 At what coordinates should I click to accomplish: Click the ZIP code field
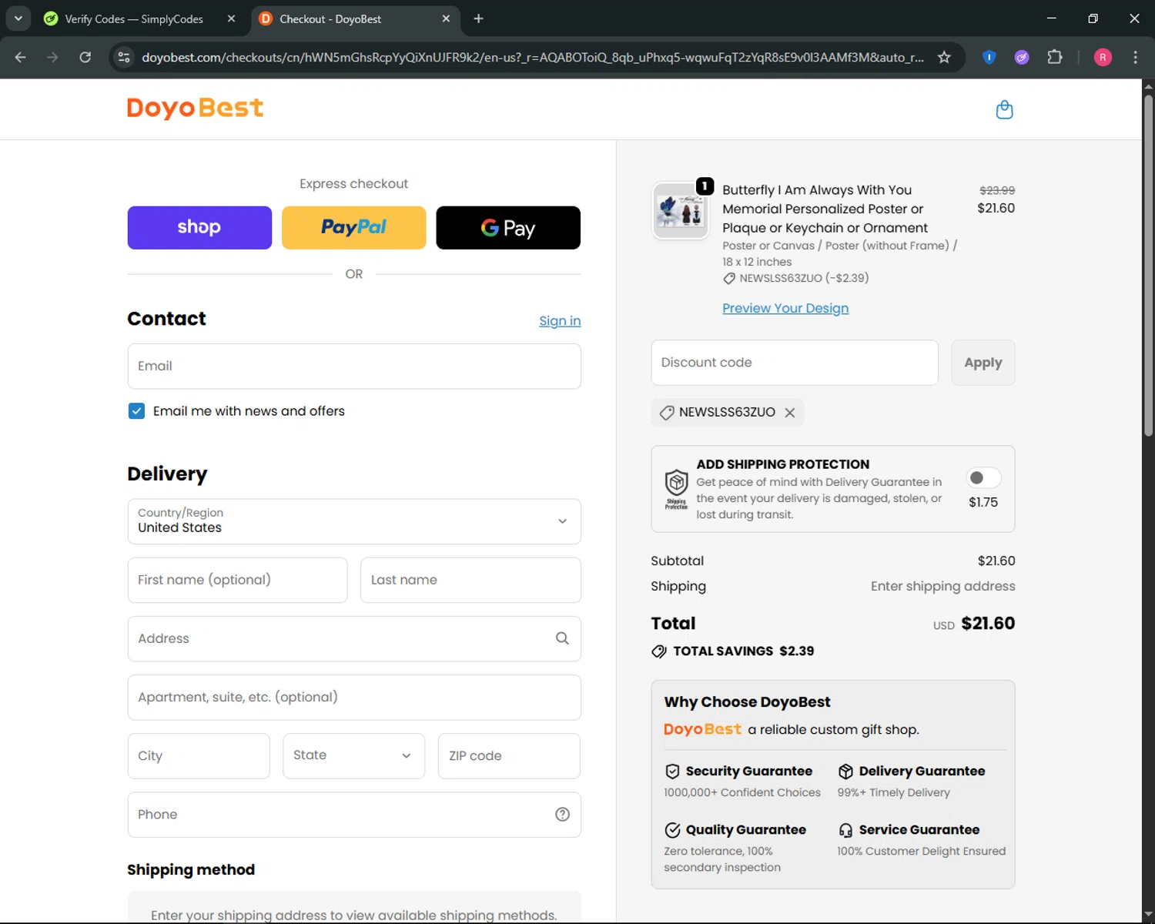(509, 756)
